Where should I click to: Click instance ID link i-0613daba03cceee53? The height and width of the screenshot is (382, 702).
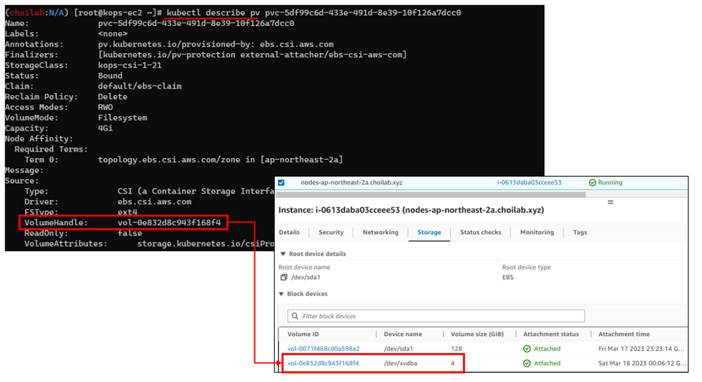pos(529,183)
